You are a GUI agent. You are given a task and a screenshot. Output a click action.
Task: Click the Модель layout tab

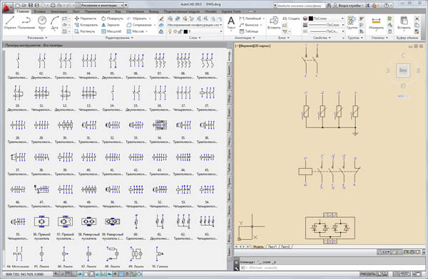pos(258,246)
